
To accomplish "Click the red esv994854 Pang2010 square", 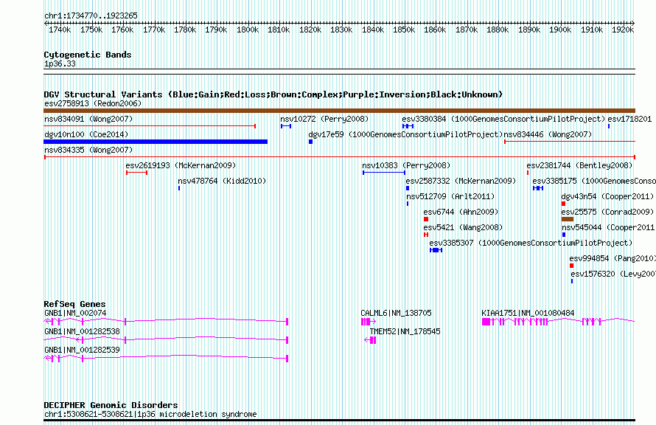I will click(x=571, y=266).
